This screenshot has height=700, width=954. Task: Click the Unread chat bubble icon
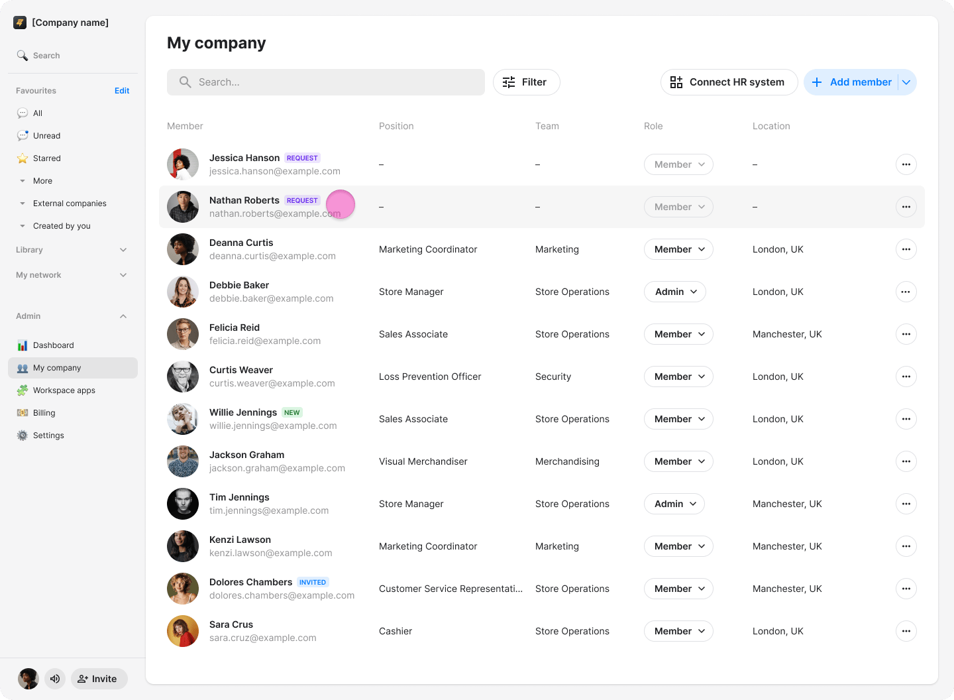pyautogui.click(x=23, y=136)
